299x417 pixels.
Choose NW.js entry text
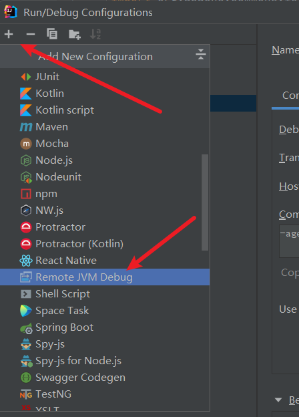pyautogui.click(x=49, y=211)
